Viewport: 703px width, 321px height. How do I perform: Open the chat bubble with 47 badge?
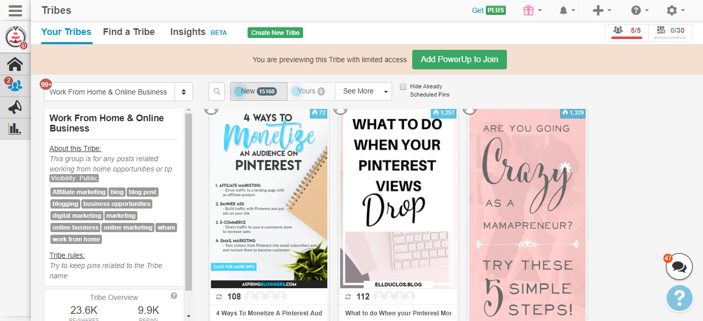coord(679,267)
